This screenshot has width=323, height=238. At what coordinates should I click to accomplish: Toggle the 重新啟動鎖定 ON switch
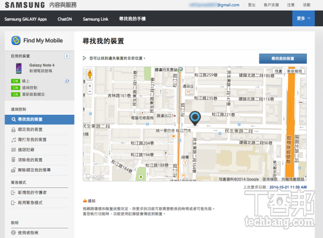click(16, 94)
